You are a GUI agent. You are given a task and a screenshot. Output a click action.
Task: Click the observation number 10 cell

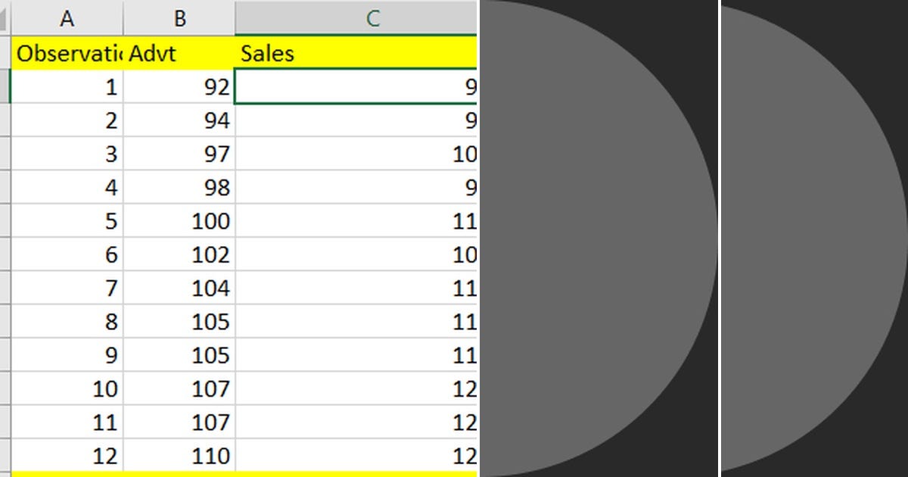click(x=67, y=388)
